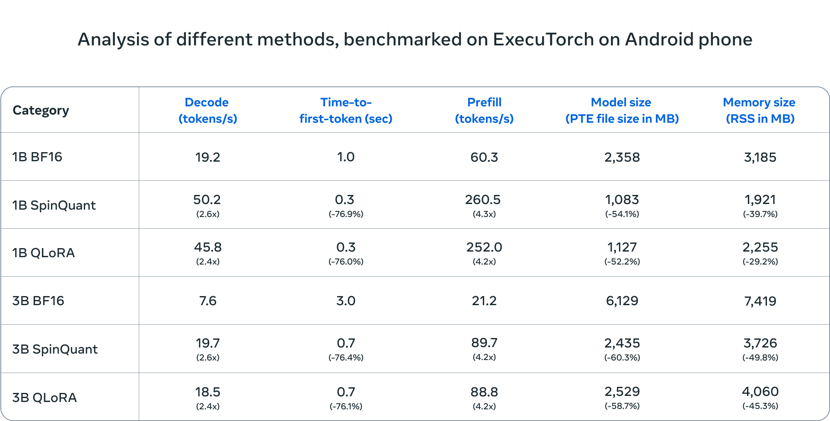Select the 1,127 model size for 1B QLoRA
Viewport: 830px width, 421px height.
[x=622, y=247]
